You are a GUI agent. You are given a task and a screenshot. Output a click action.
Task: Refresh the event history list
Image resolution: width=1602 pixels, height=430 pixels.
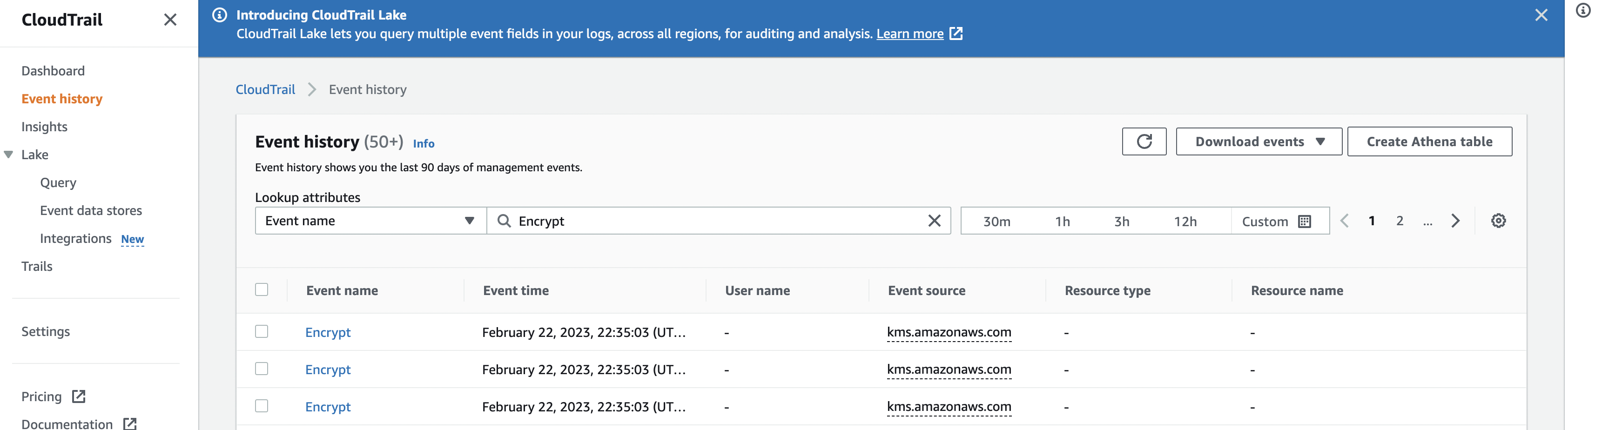click(1144, 141)
